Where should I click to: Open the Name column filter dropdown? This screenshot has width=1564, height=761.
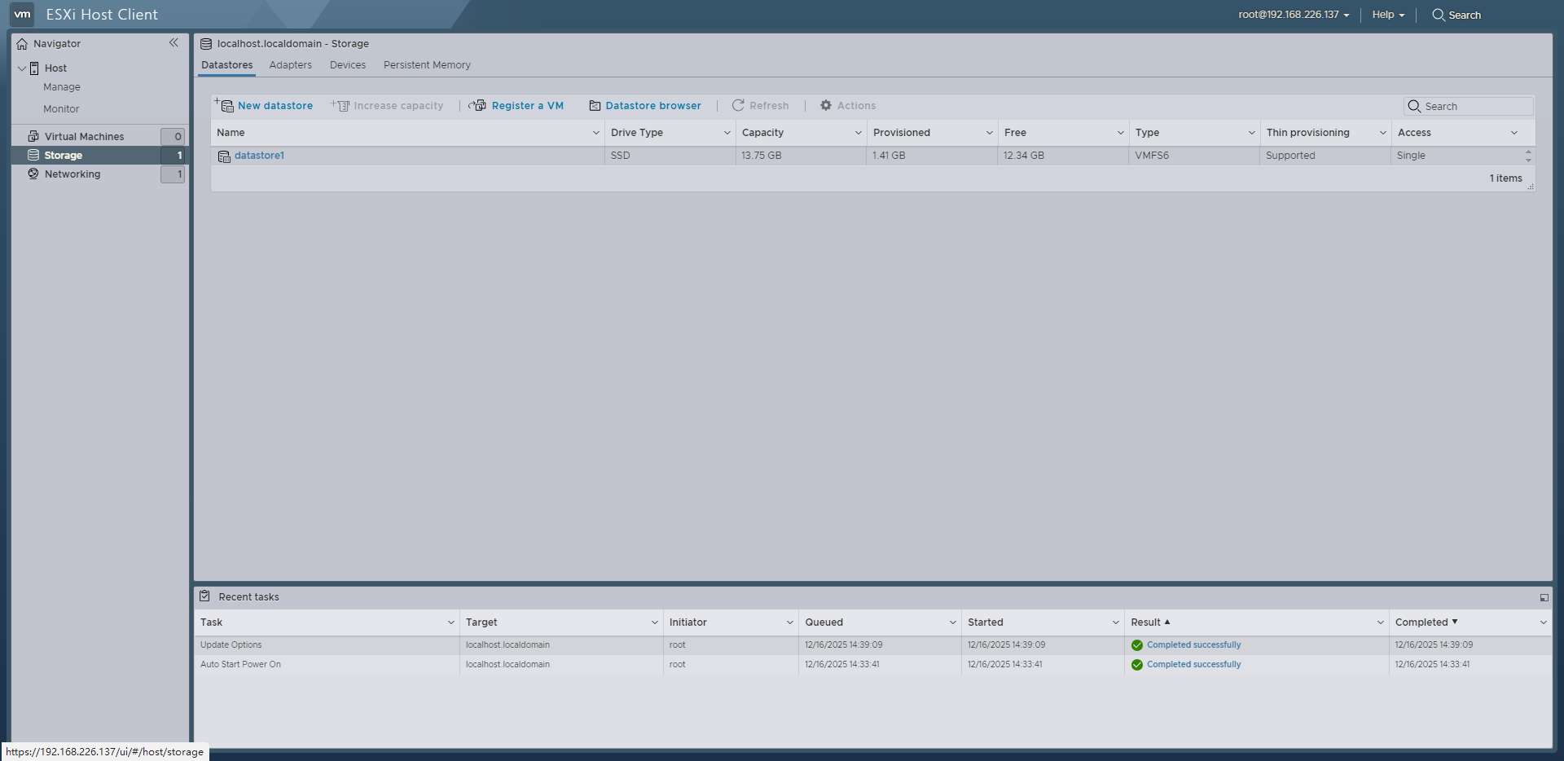595,132
